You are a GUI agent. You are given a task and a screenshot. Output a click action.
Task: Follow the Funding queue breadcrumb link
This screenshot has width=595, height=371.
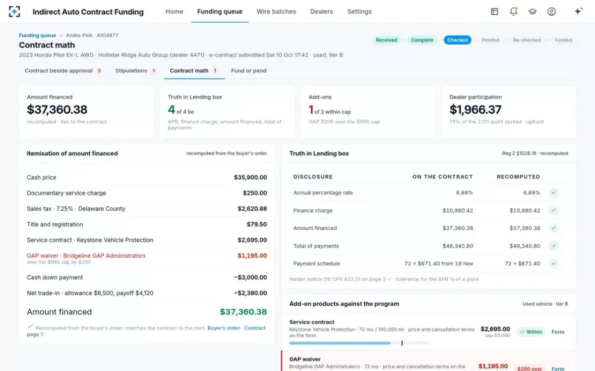[x=38, y=36]
